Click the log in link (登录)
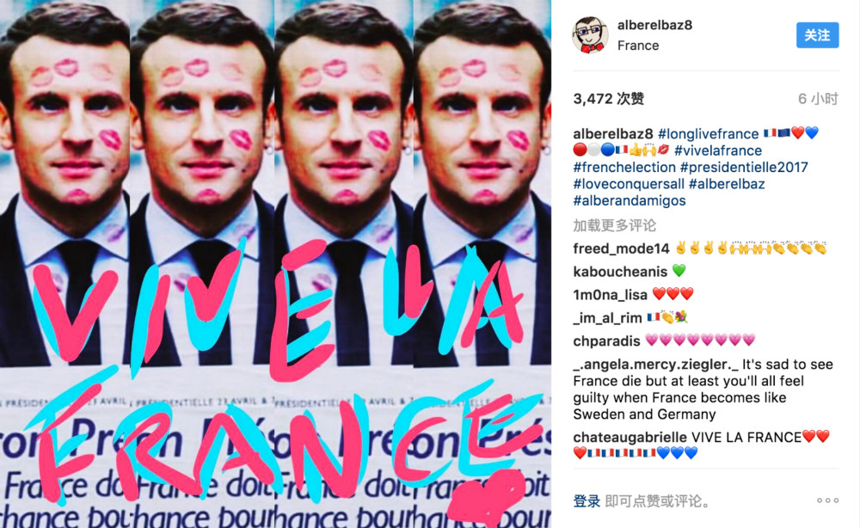The image size is (860, 528). pos(587,500)
